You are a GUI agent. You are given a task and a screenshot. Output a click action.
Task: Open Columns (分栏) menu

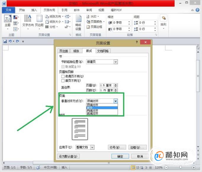52,27
